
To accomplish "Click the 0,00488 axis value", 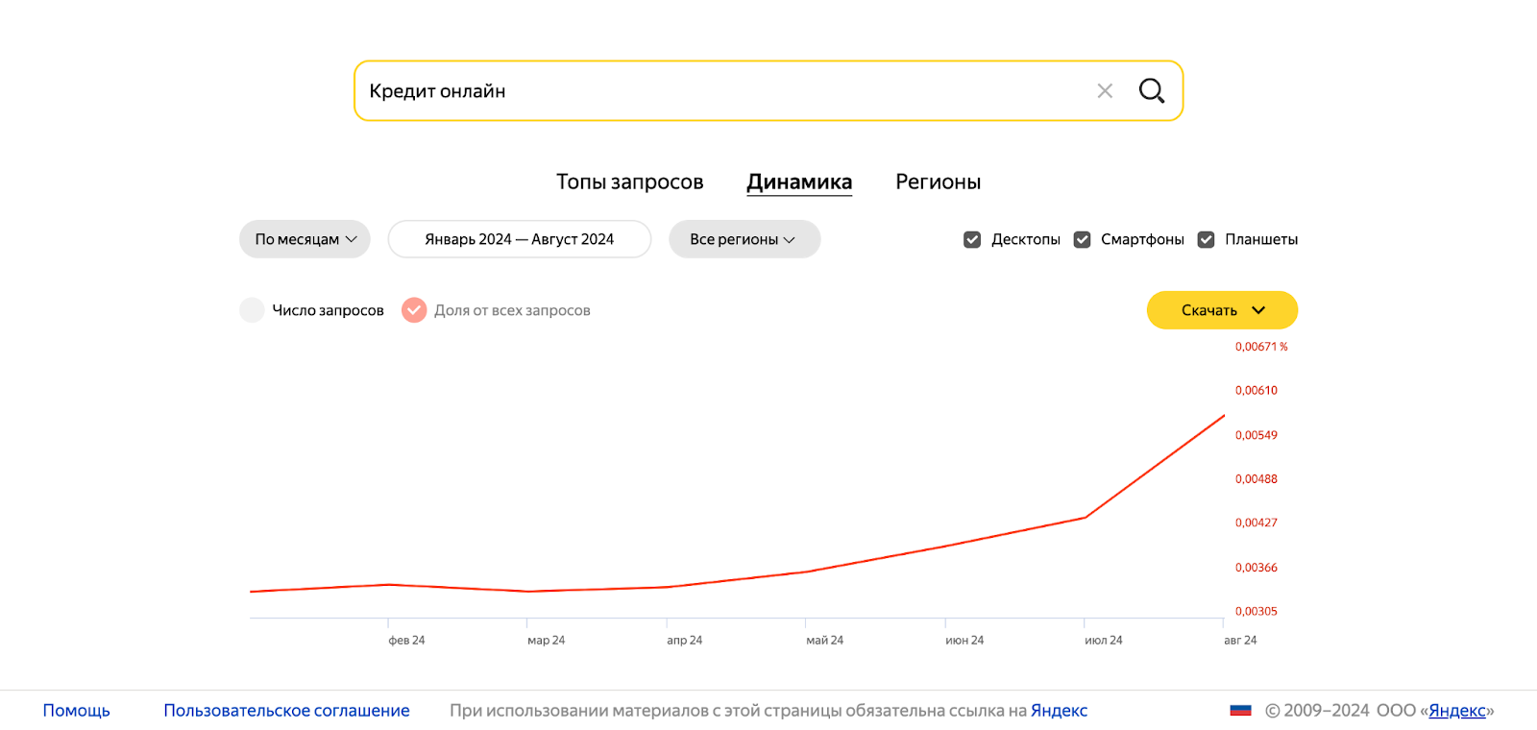I will click(1256, 478).
